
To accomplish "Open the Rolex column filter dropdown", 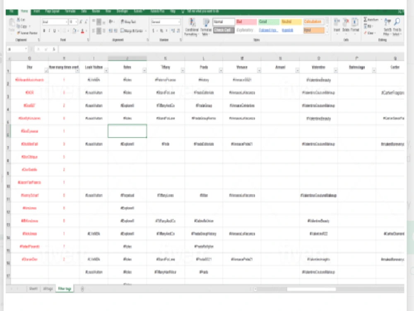I will [x=144, y=70].
